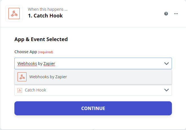Click the When this happens label

48,9
